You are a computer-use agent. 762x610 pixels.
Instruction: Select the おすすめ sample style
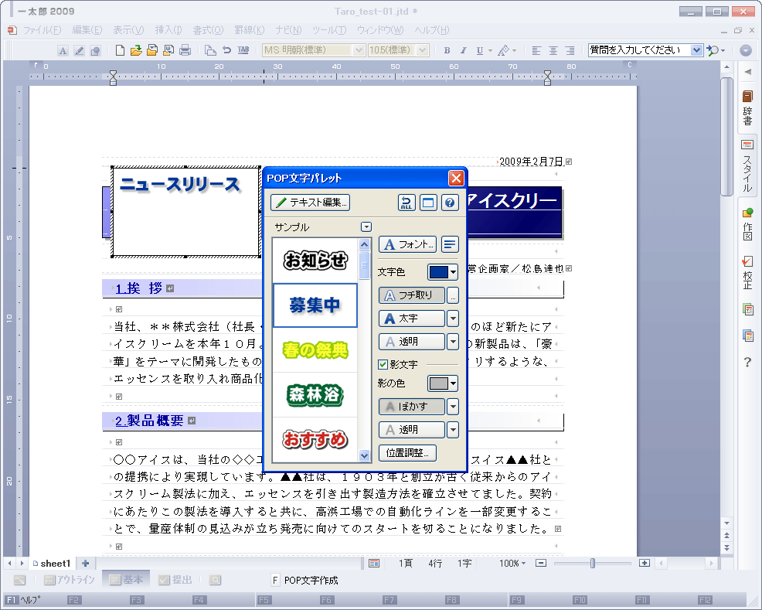tap(315, 439)
